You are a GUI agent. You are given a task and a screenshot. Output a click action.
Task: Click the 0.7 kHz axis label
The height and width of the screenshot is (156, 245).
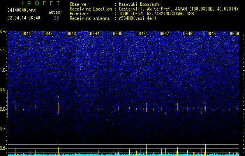pos(4,129)
